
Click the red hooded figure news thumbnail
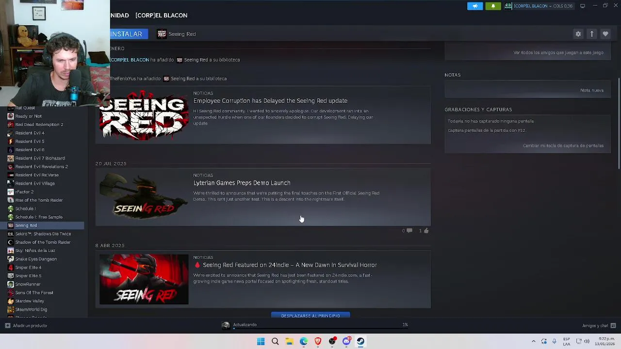pos(144,279)
